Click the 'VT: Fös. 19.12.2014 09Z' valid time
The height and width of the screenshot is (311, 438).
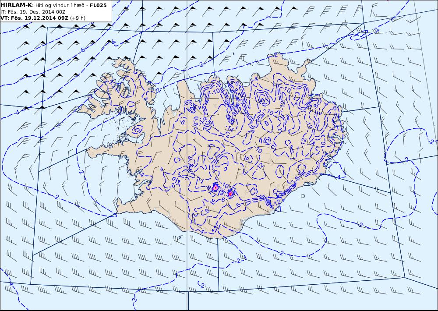[35, 18]
